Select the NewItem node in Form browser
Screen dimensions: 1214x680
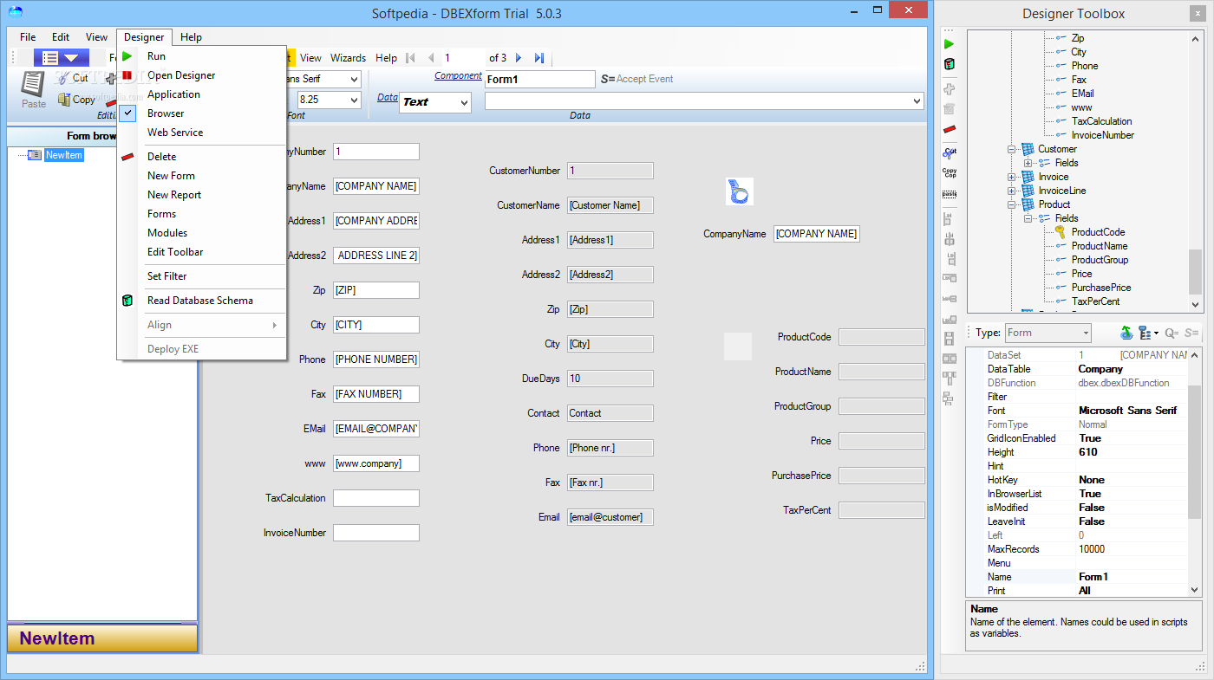pyautogui.click(x=64, y=155)
